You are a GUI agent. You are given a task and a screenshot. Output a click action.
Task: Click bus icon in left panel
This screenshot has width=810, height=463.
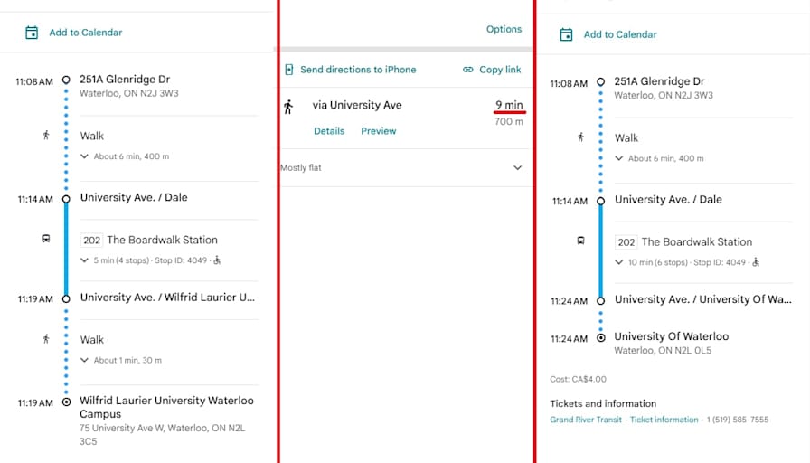46,239
